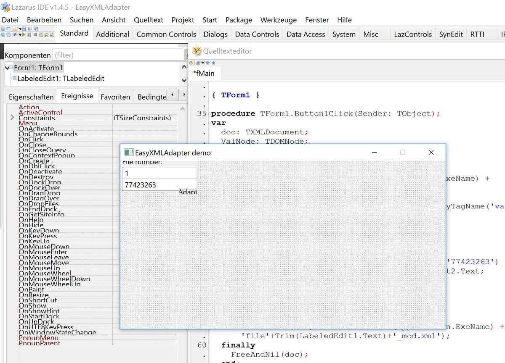Click the New Unit toolbar icon
Screen dimensions: 505x363
pos(3,29)
